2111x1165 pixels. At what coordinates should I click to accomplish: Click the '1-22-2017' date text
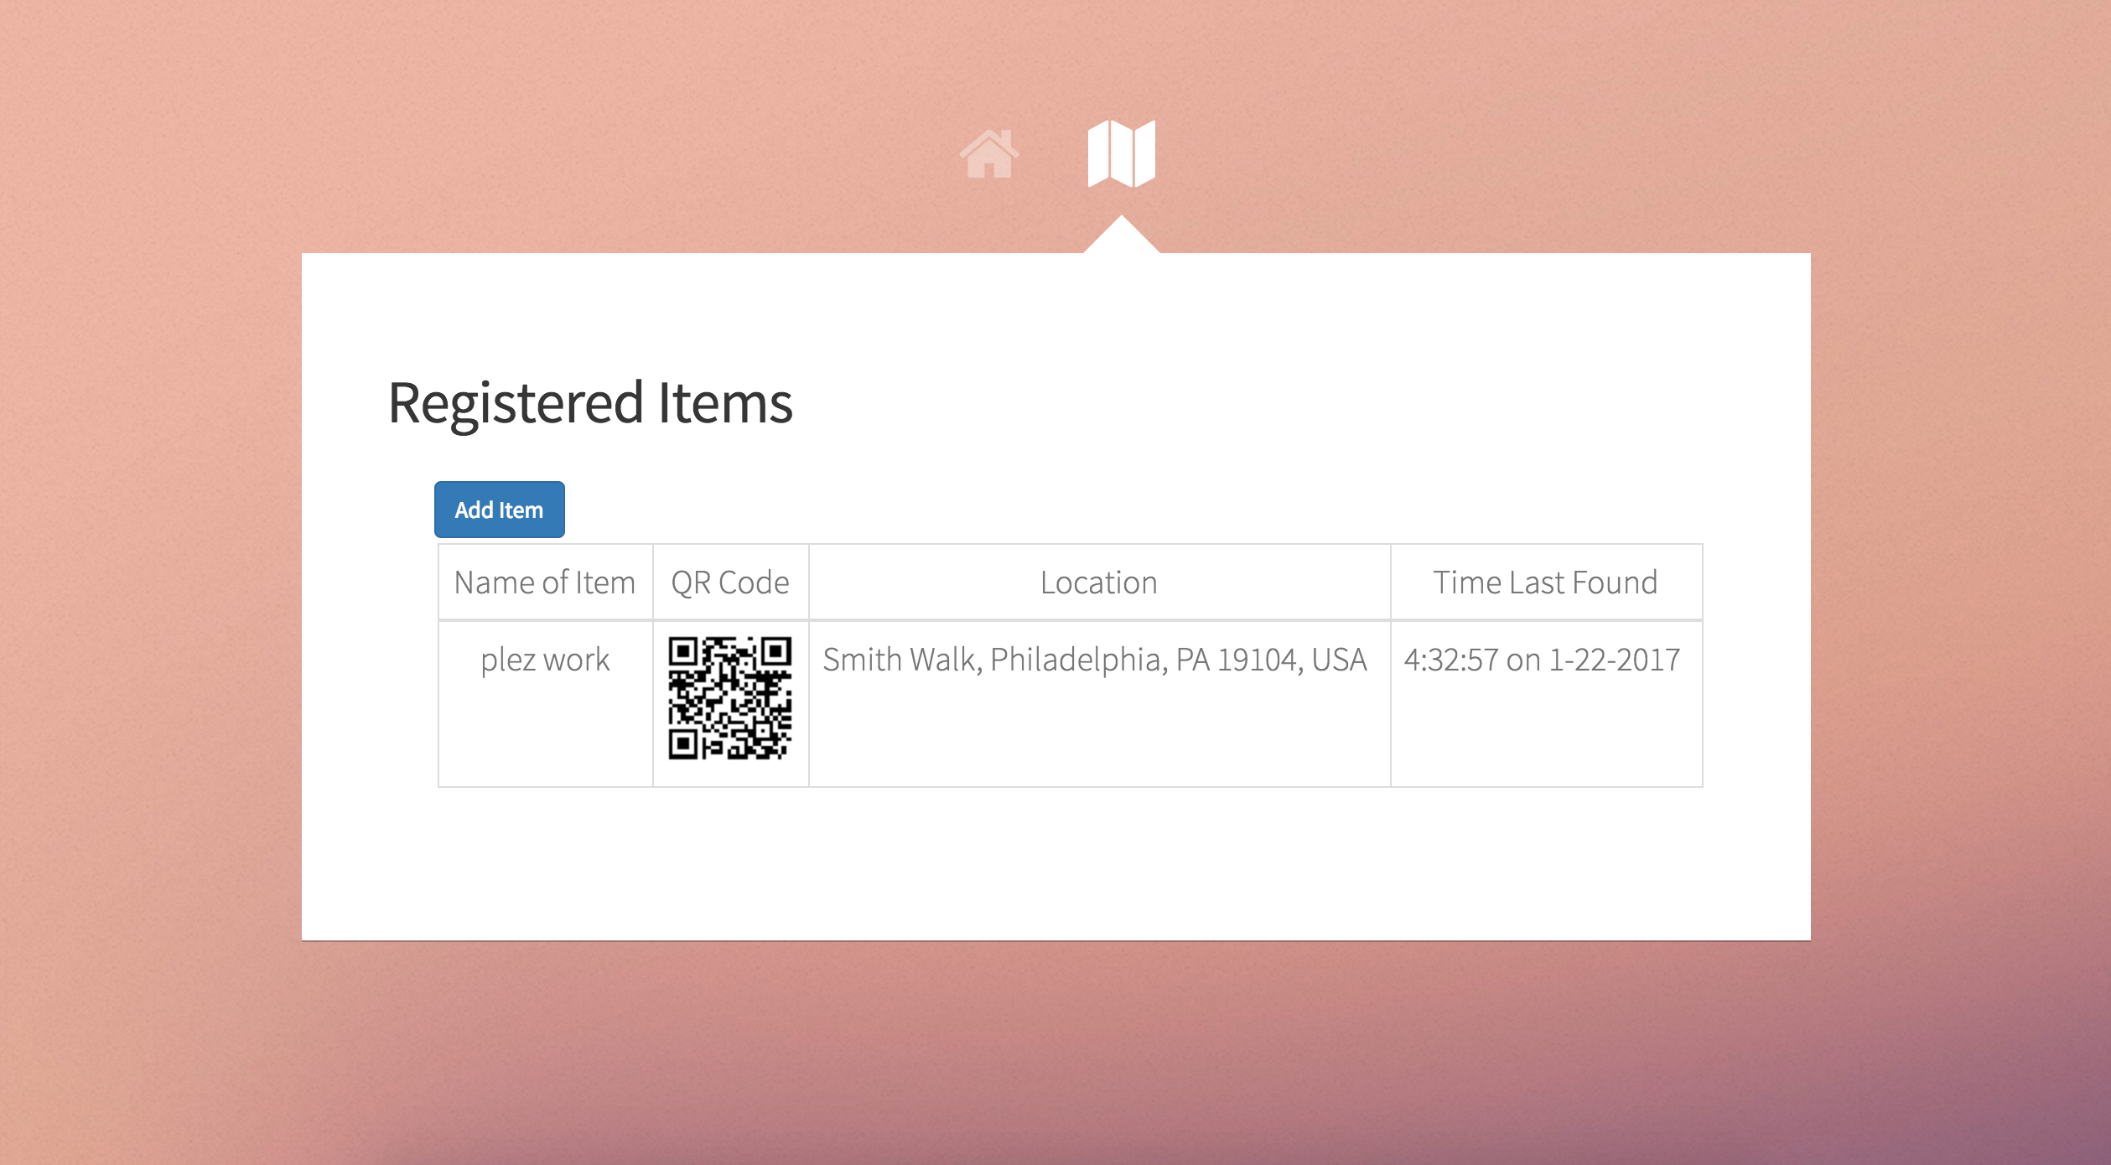1614,660
